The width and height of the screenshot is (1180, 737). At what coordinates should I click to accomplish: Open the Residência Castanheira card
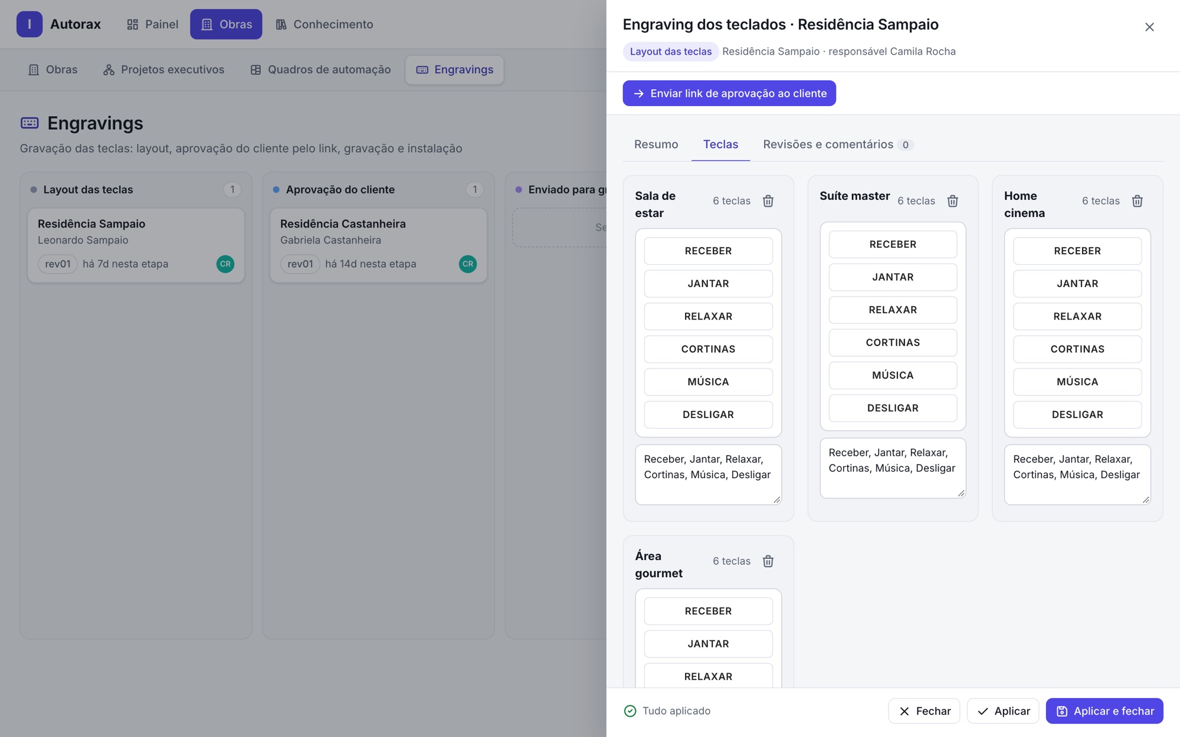coord(379,245)
